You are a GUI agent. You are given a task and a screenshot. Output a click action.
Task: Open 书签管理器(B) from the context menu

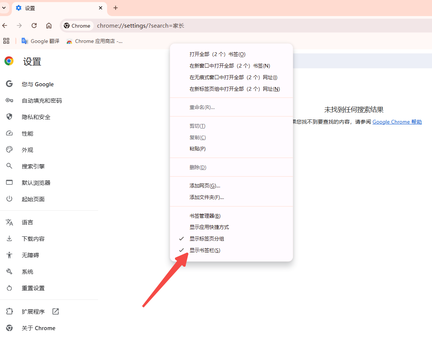coord(231,216)
